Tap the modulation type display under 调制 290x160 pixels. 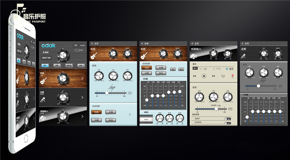tap(146, 119)
